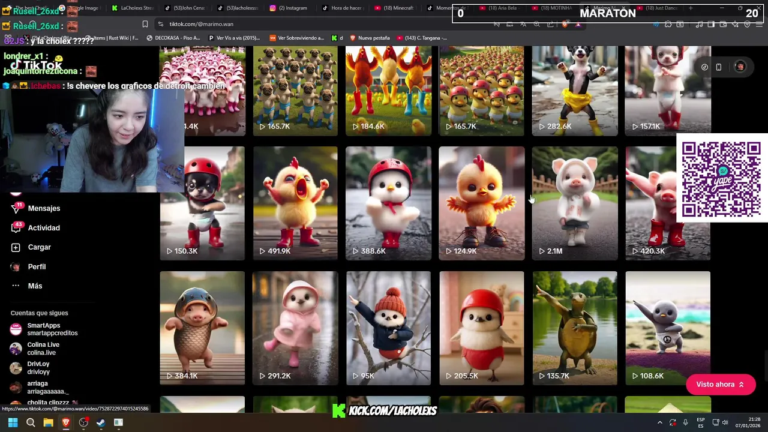Open Colina Live followed account
This screenshot has height=432, width=768.
click(x=35, y=349)
